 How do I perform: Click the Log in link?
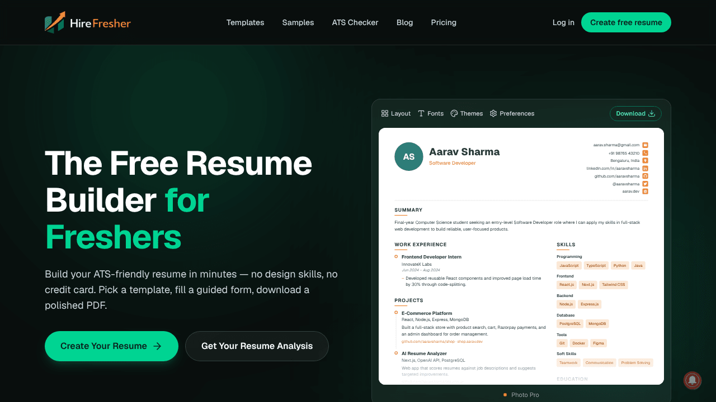563,22
